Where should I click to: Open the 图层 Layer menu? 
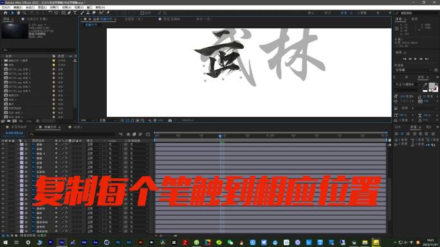(x=42, y=7)
